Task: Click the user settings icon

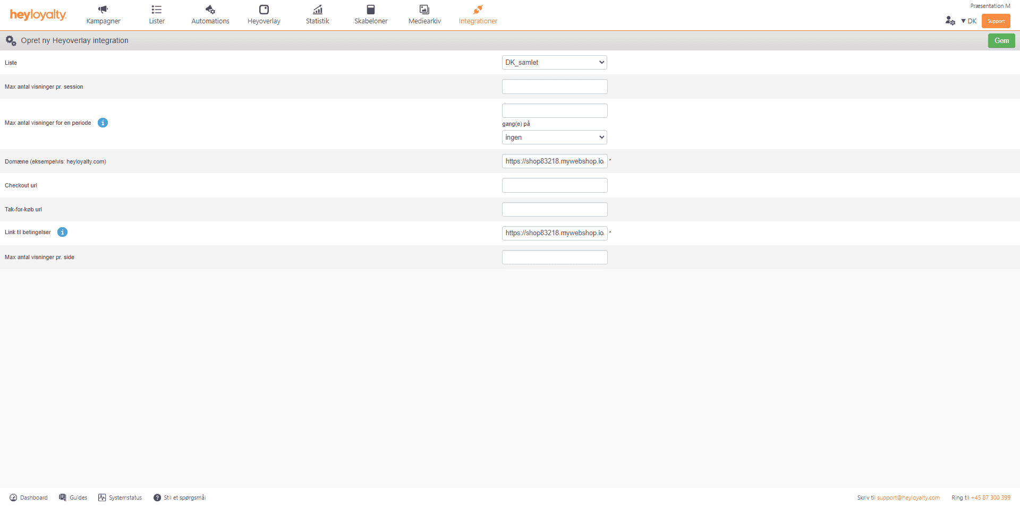Action: point(950,21)
